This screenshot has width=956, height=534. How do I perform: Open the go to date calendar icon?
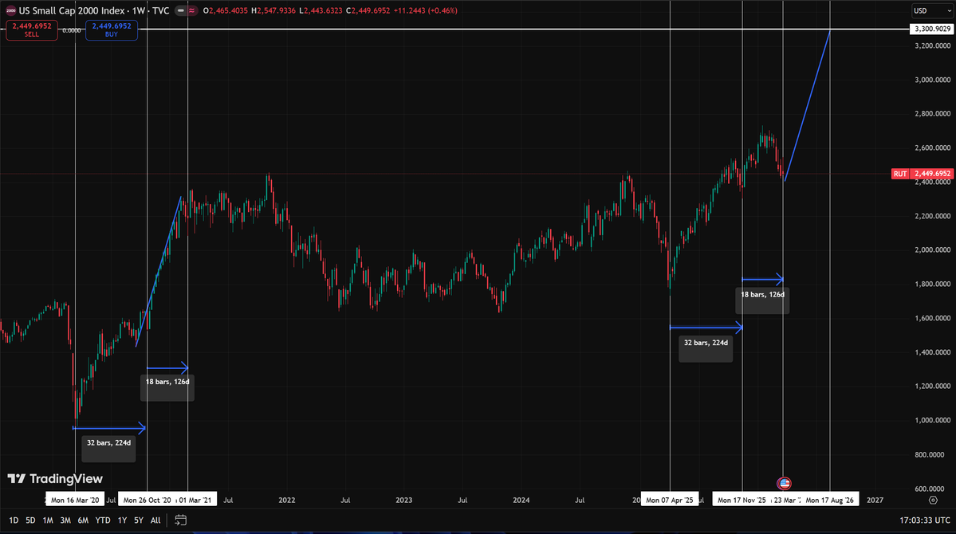[180, 520]
